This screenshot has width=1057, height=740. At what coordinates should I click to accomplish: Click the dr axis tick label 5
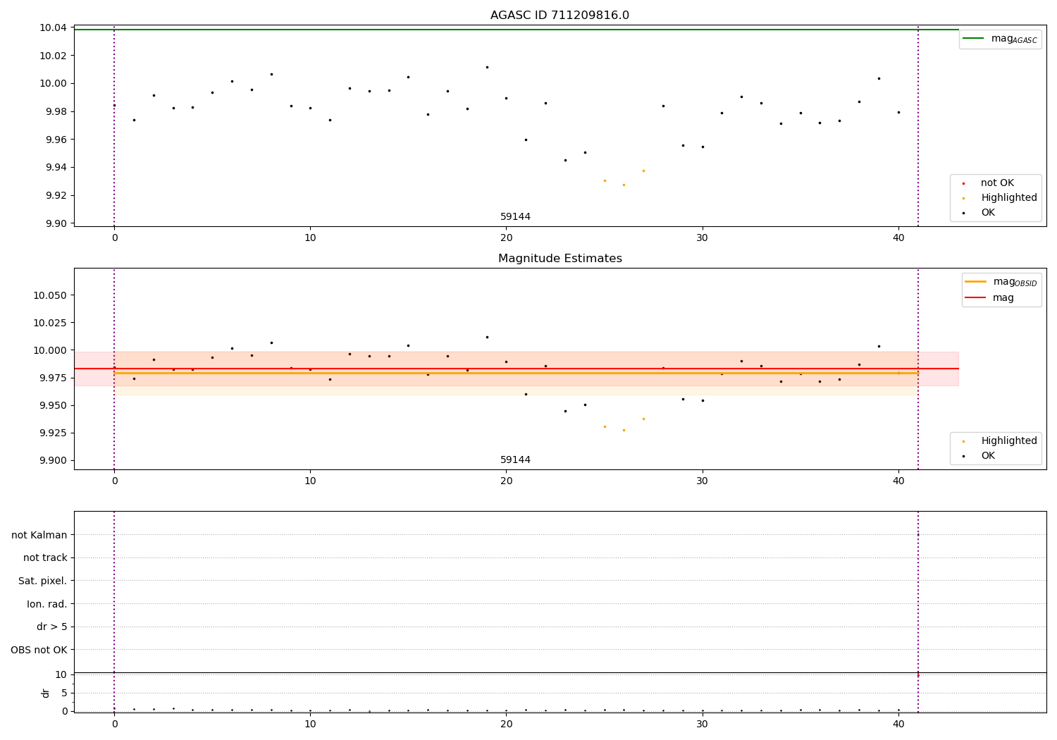coord(64,693)
